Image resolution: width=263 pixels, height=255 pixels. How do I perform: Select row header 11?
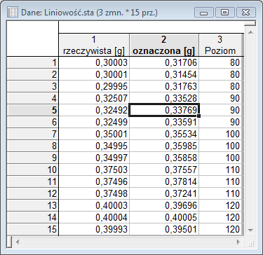tap(33, 182)
